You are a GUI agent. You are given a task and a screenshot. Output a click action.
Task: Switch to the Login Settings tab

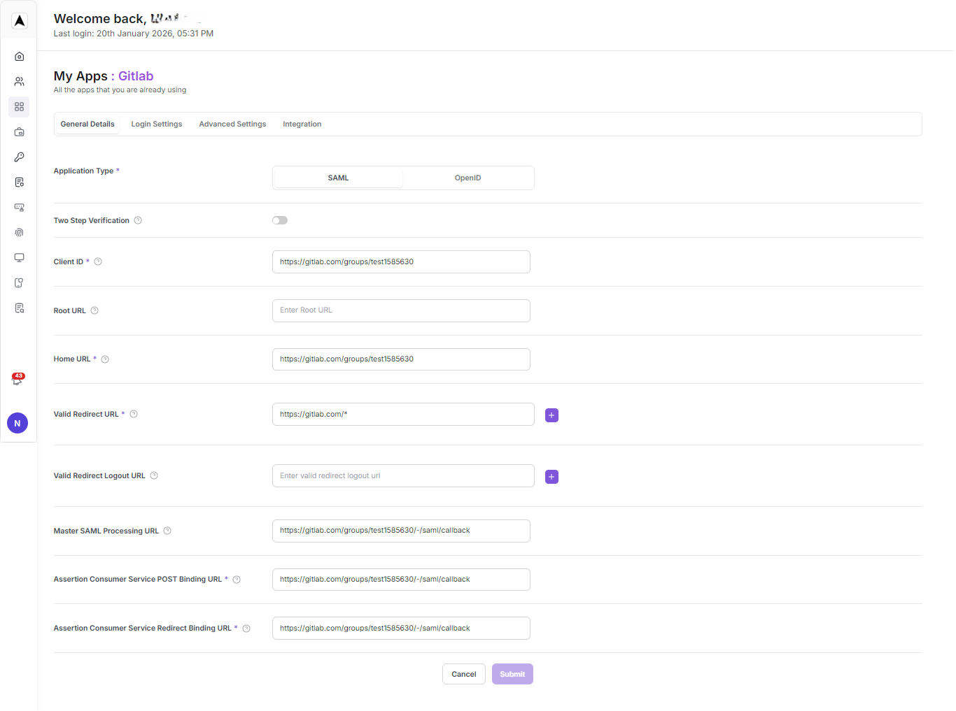[156, 124]
